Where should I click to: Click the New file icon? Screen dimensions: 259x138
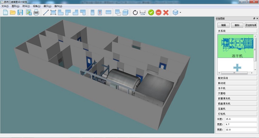coord(5,12)
